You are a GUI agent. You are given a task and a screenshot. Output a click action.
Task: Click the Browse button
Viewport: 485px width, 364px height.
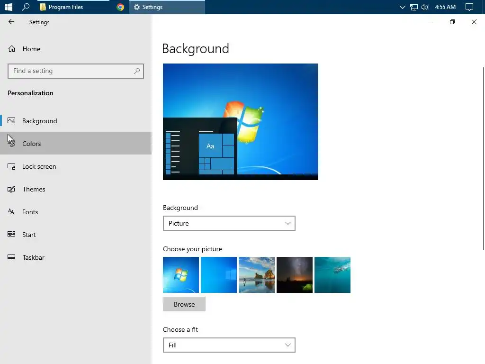pyautogui.click(x=184, y=304)
